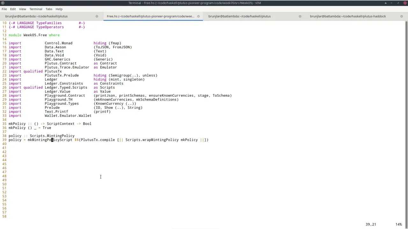This screenshot has width=408, height=229.
Task: Select the plutus tab right of Free.hs
Action: pyautogui.click(x=239, y=16)
